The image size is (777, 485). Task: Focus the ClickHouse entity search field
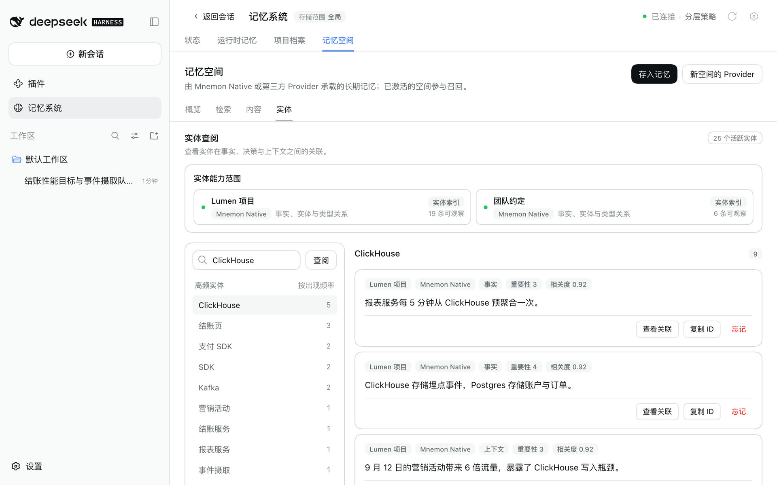[246, 260]
